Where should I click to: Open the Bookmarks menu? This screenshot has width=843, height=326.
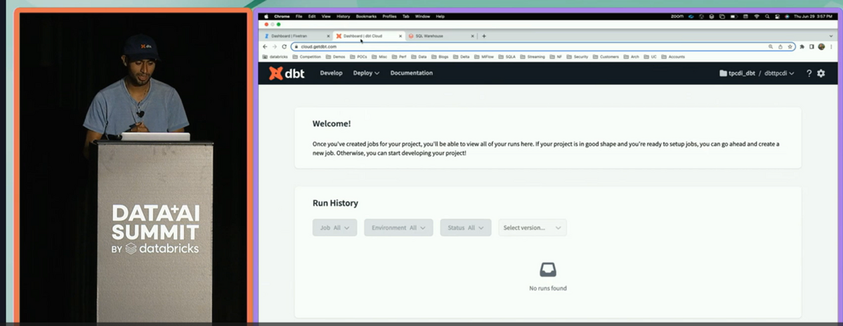pos(366,16)
